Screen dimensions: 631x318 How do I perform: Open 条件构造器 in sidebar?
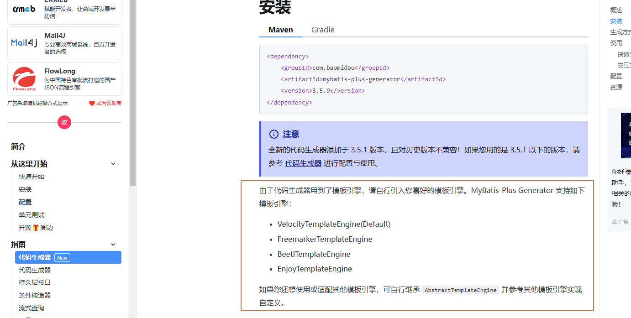click(35, 295)
